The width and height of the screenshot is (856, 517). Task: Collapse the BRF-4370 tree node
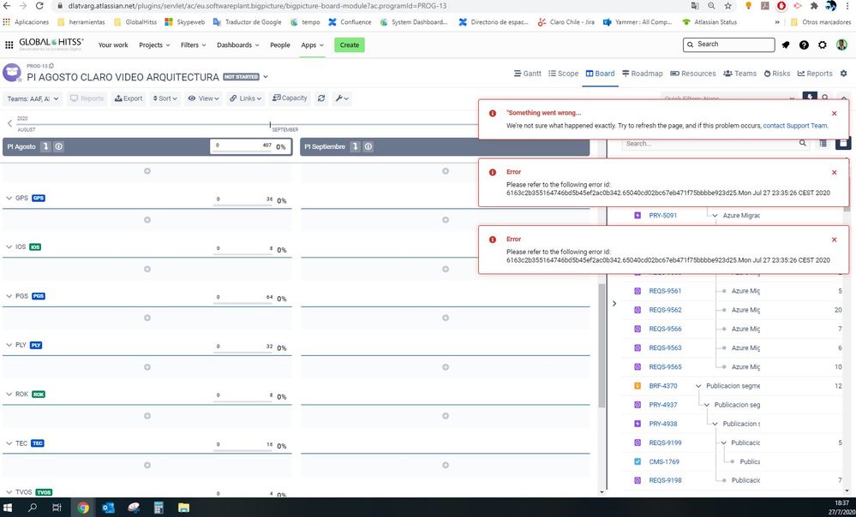tap(698, 386)
